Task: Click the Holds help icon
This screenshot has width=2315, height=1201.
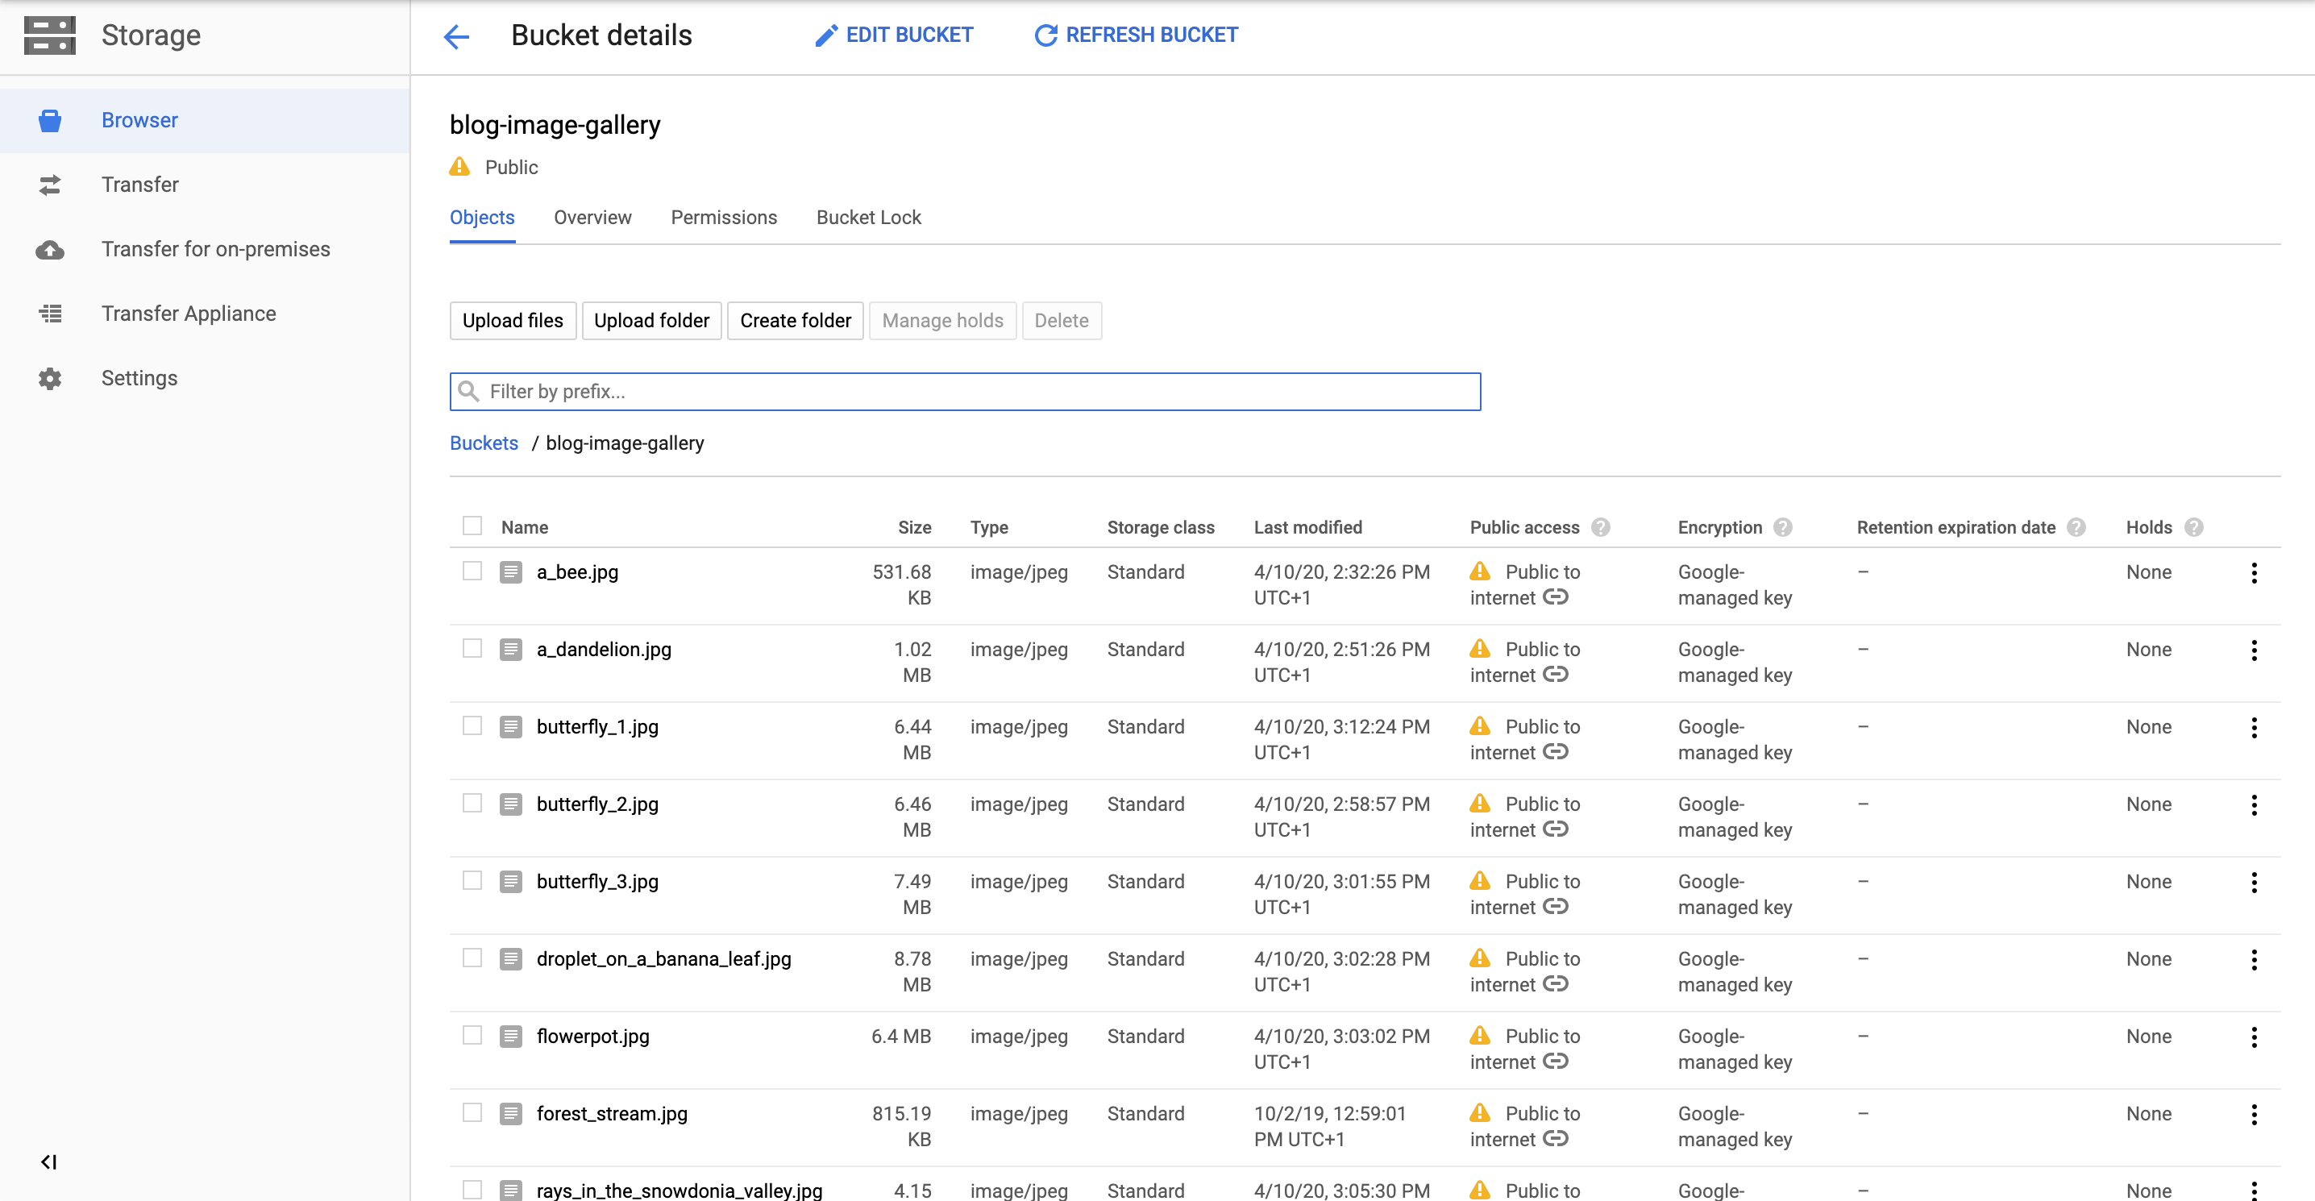Action: pos(2193,528)
